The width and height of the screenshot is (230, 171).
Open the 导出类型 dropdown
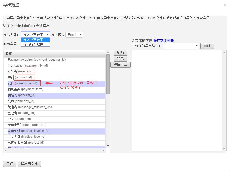(x=35, y=35)
